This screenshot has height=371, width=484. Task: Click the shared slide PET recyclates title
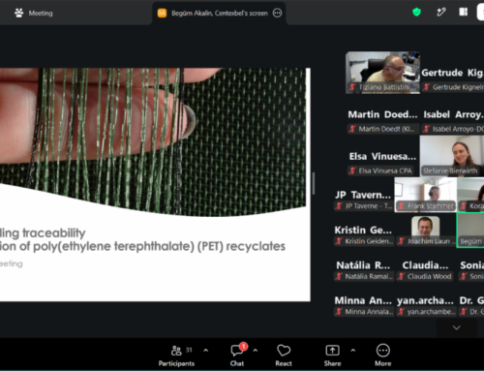click(142, 239)
